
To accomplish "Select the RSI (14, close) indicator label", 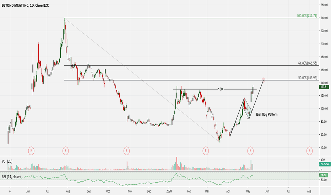I will (11, 177).
